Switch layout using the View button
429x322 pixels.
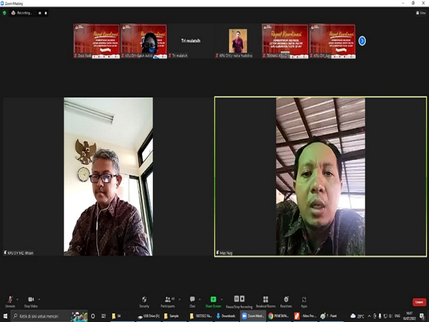[x=421, y=13]
